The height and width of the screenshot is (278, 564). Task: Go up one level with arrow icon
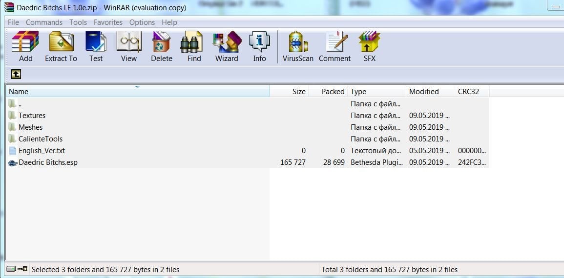click(16, 74)
